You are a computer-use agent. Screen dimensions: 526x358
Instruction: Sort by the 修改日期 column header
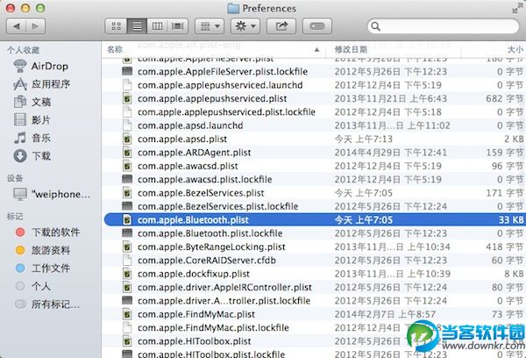[351, 50]
